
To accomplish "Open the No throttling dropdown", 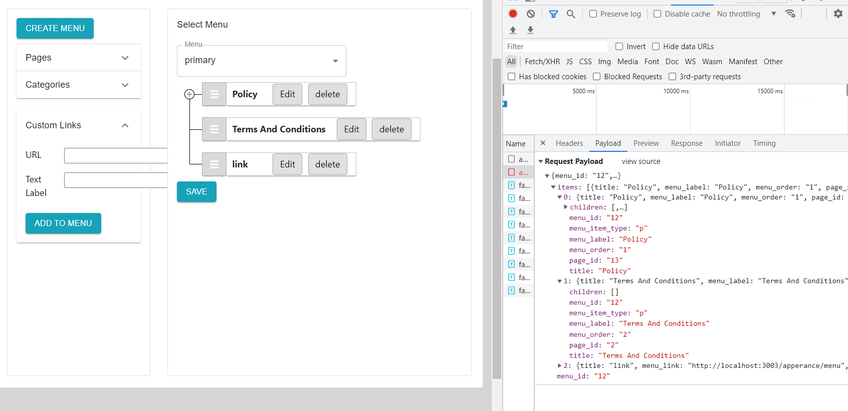I will (x=746, y=14).
